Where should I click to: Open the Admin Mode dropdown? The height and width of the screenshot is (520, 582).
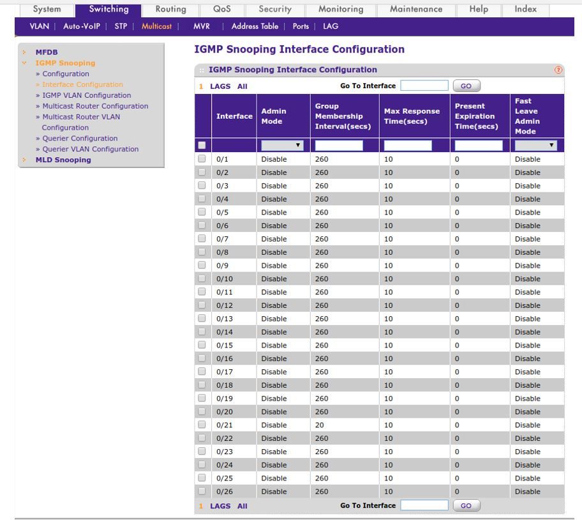coord(281,146)
